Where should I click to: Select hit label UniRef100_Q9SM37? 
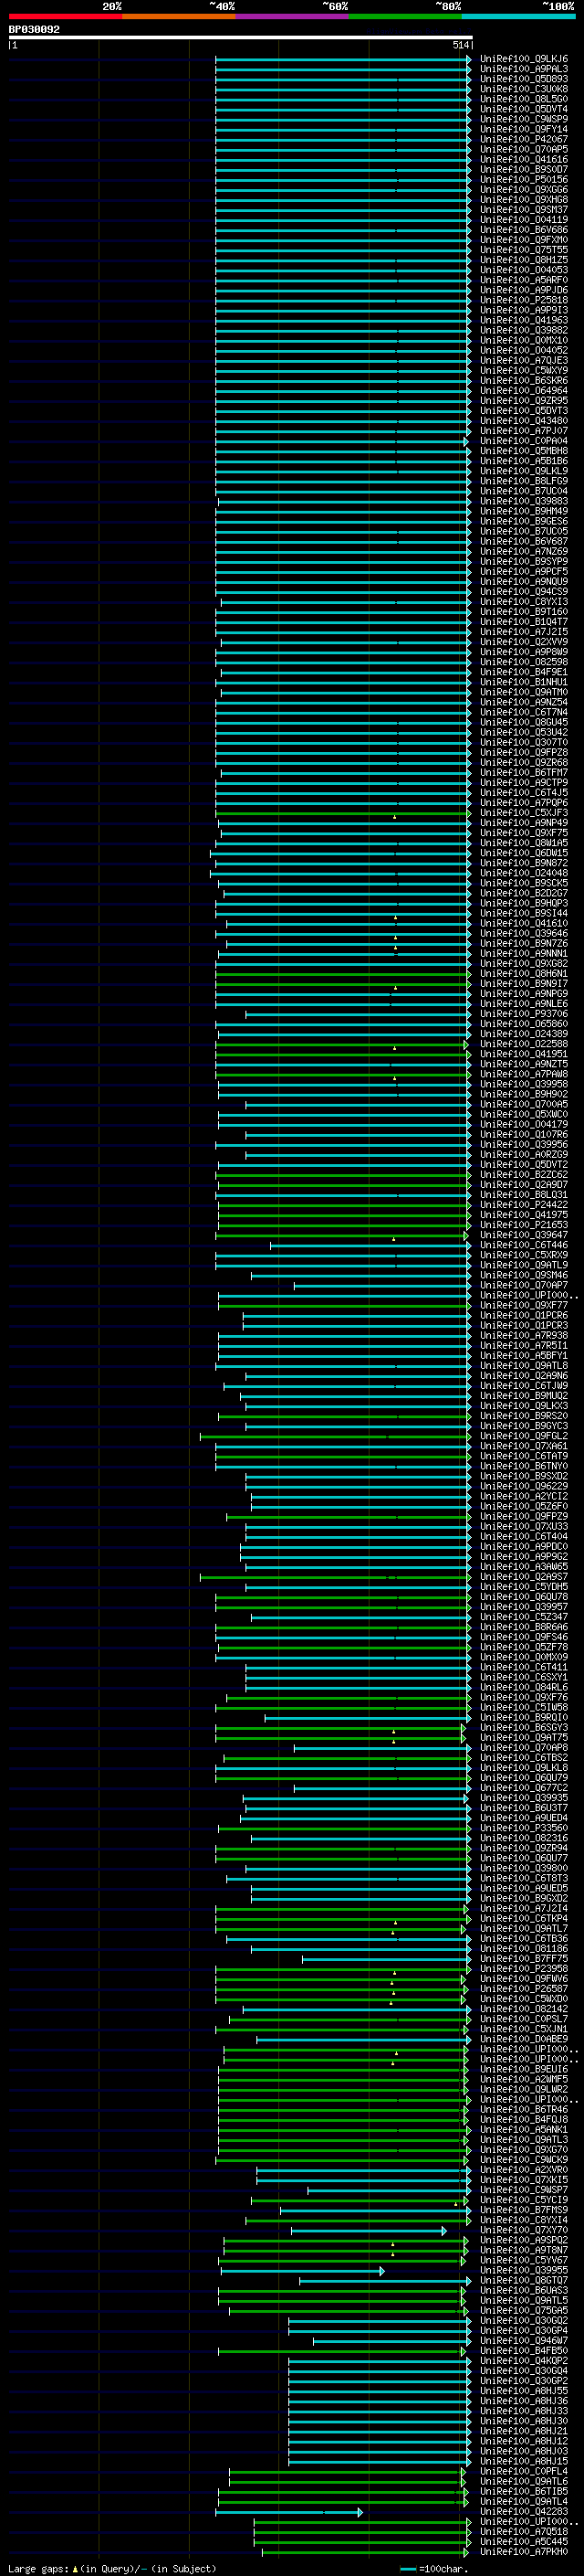(524, 210)
